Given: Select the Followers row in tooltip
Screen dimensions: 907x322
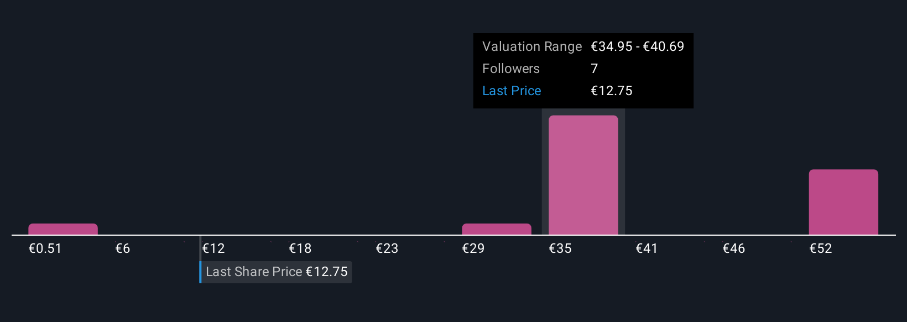Looking at the screenshot, I should [x=583, y=69].
